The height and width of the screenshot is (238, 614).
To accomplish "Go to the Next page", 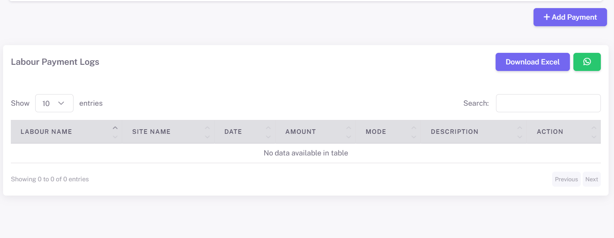I will (x=592, y=179).
